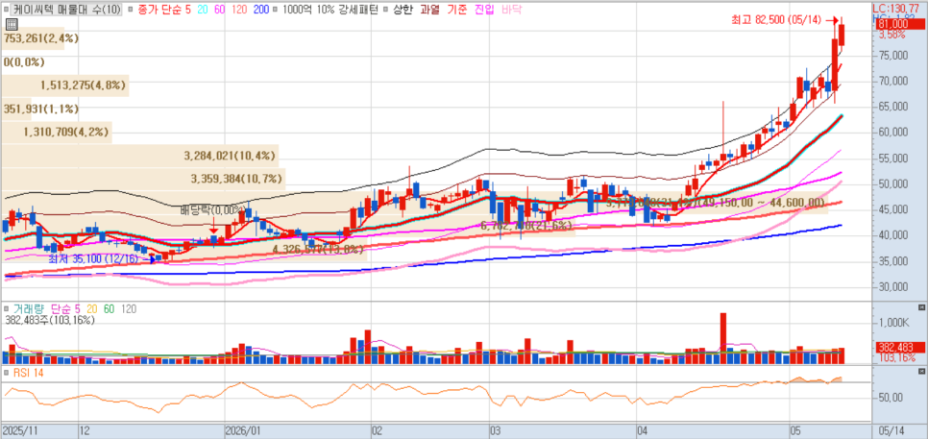Click the 배당락(0,00%) ex-dividend marker

click(x=213, y=209)
